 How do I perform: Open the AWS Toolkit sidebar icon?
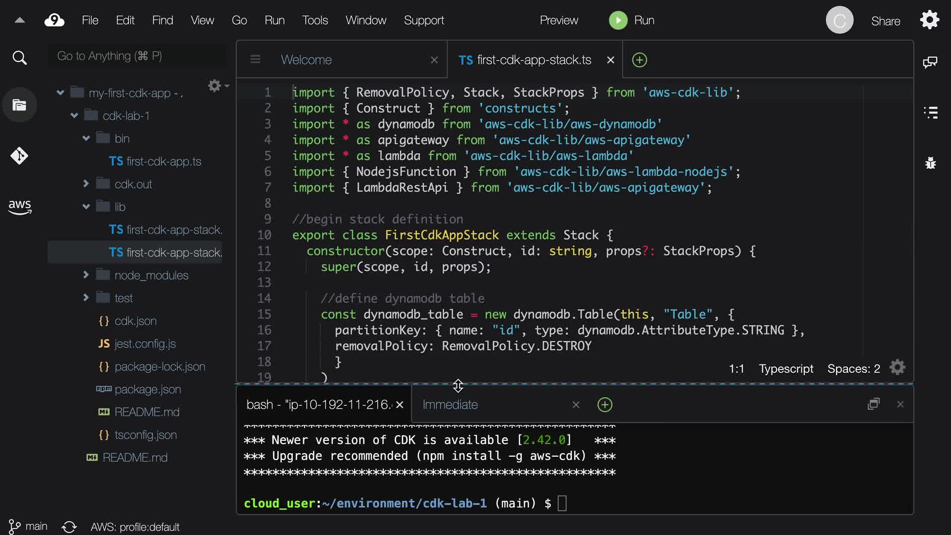tap(19, 207)
